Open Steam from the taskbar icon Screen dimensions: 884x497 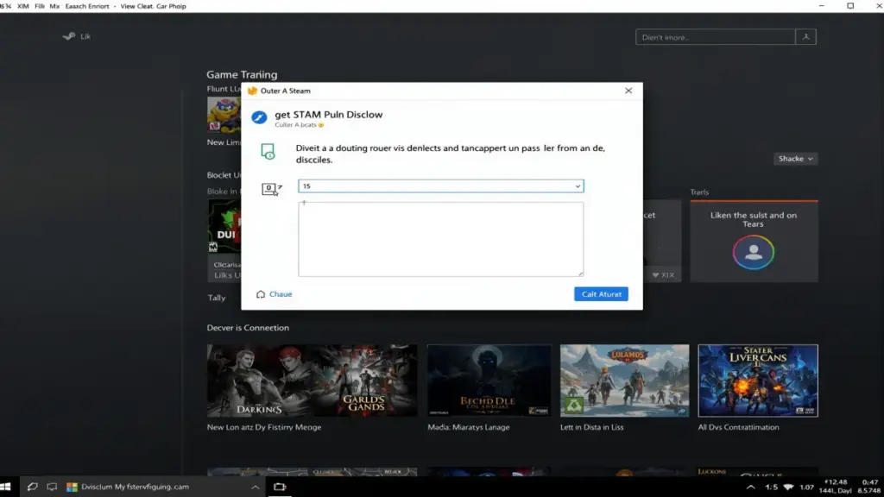(32, 486)
